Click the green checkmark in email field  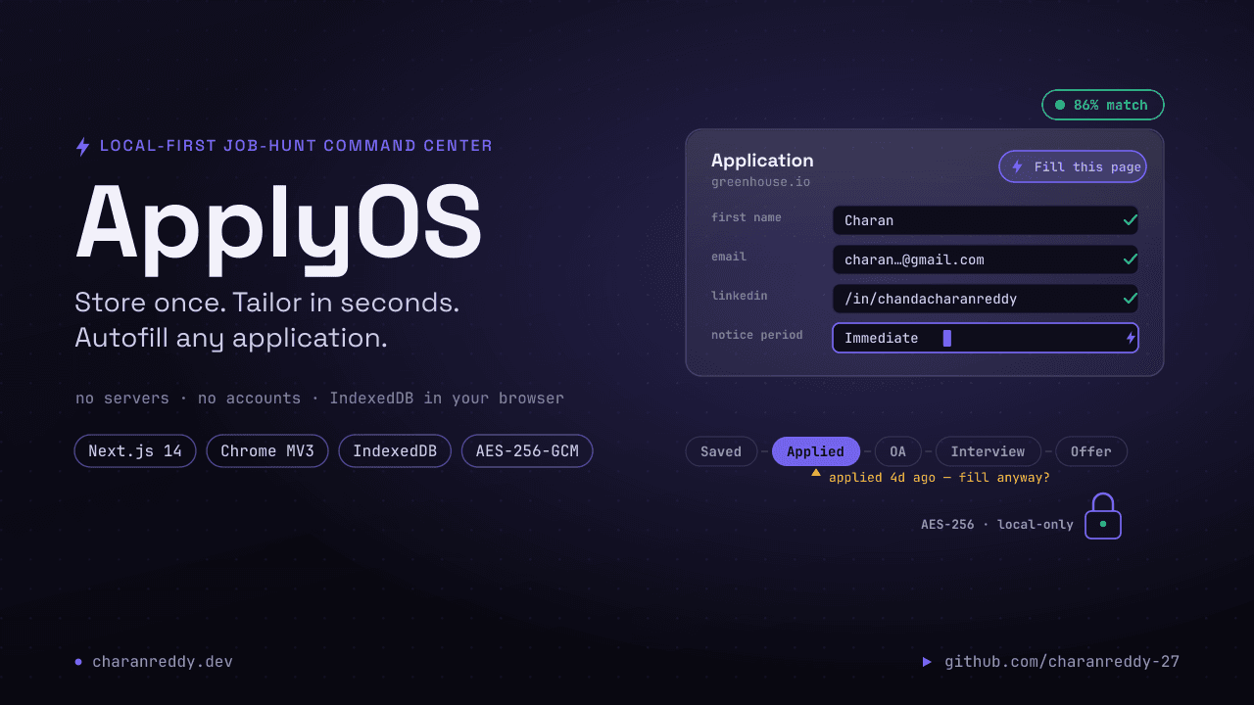(1130, 259)
